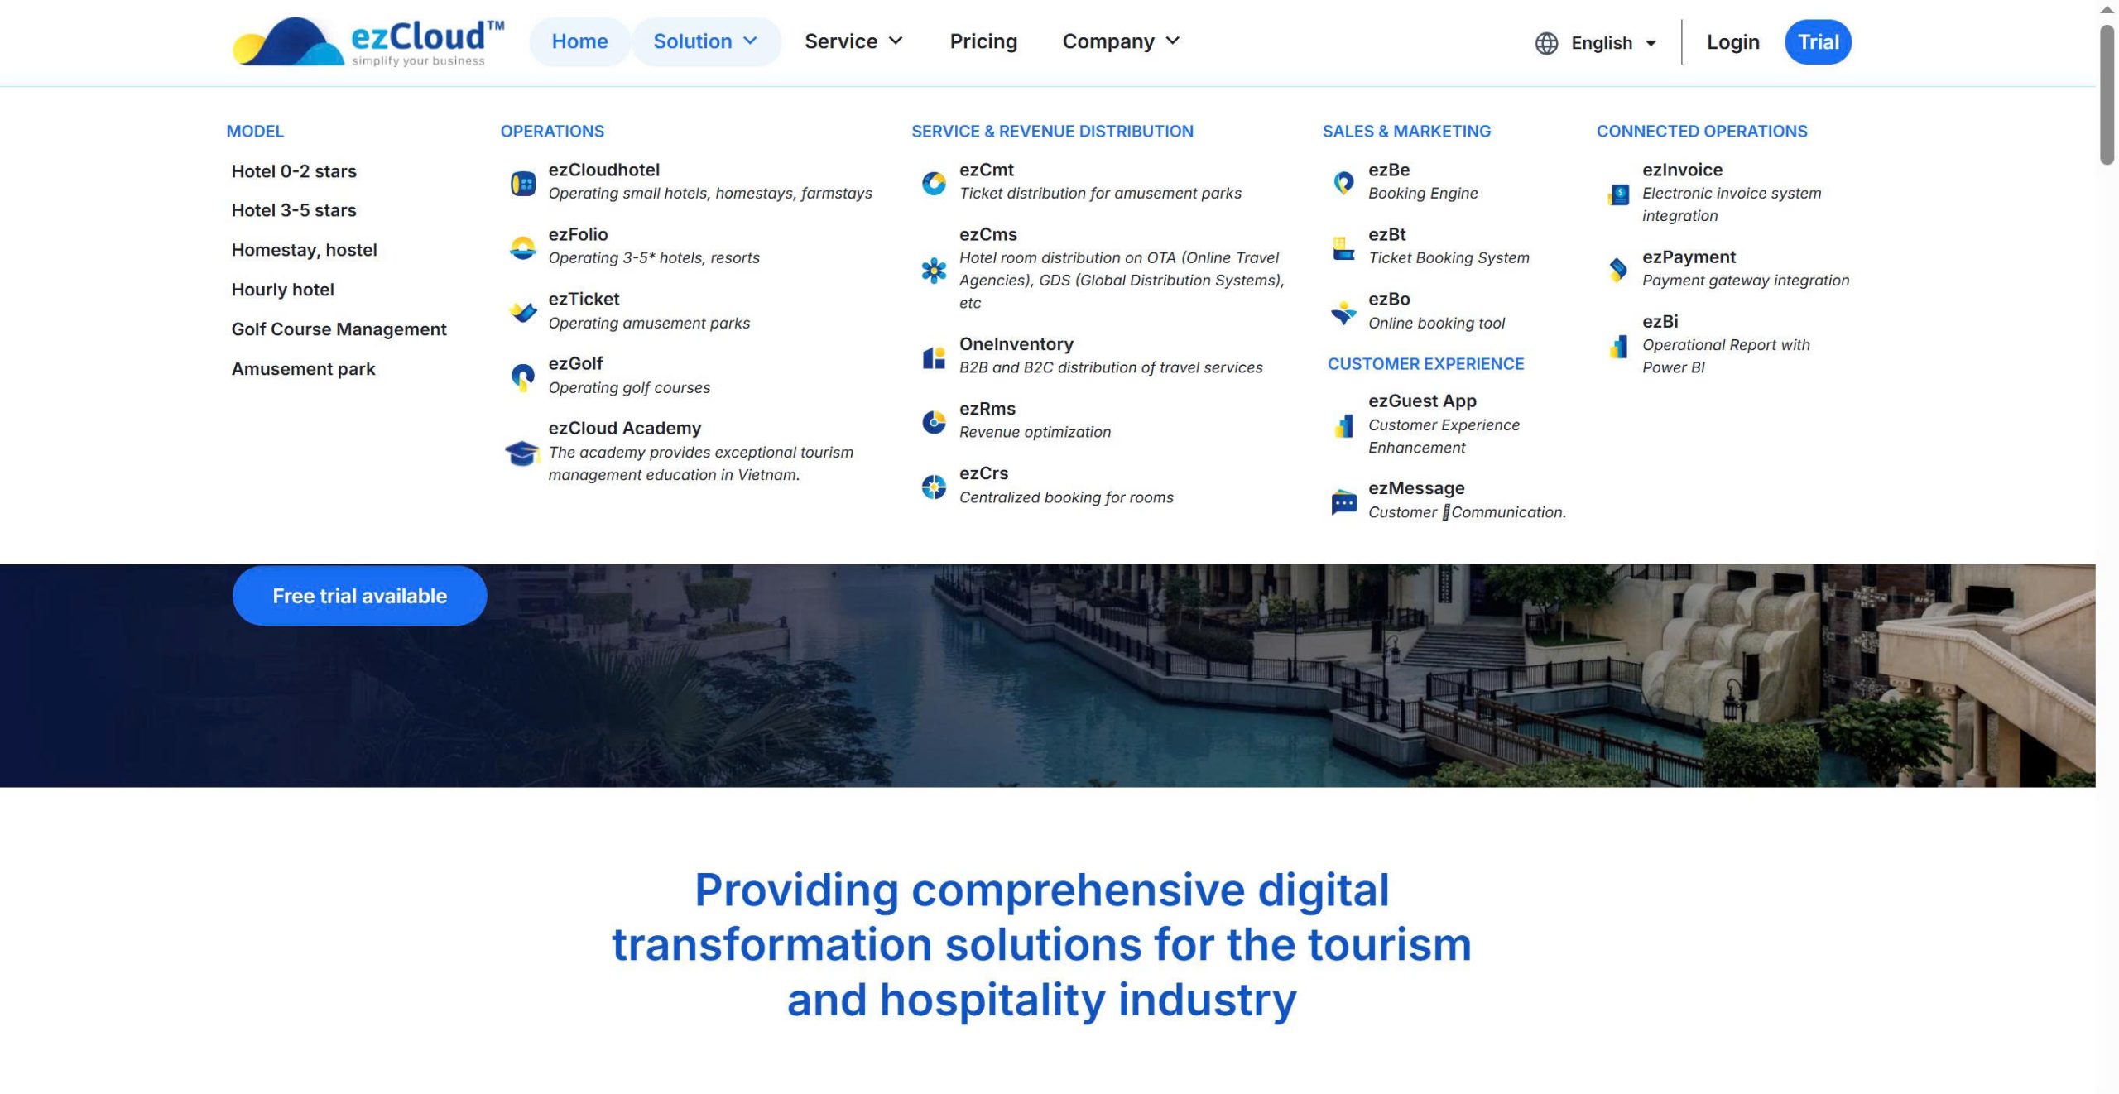Click the globe language icon
This screenshot has height=1094, width=2119.
[x=1546, y=43]
